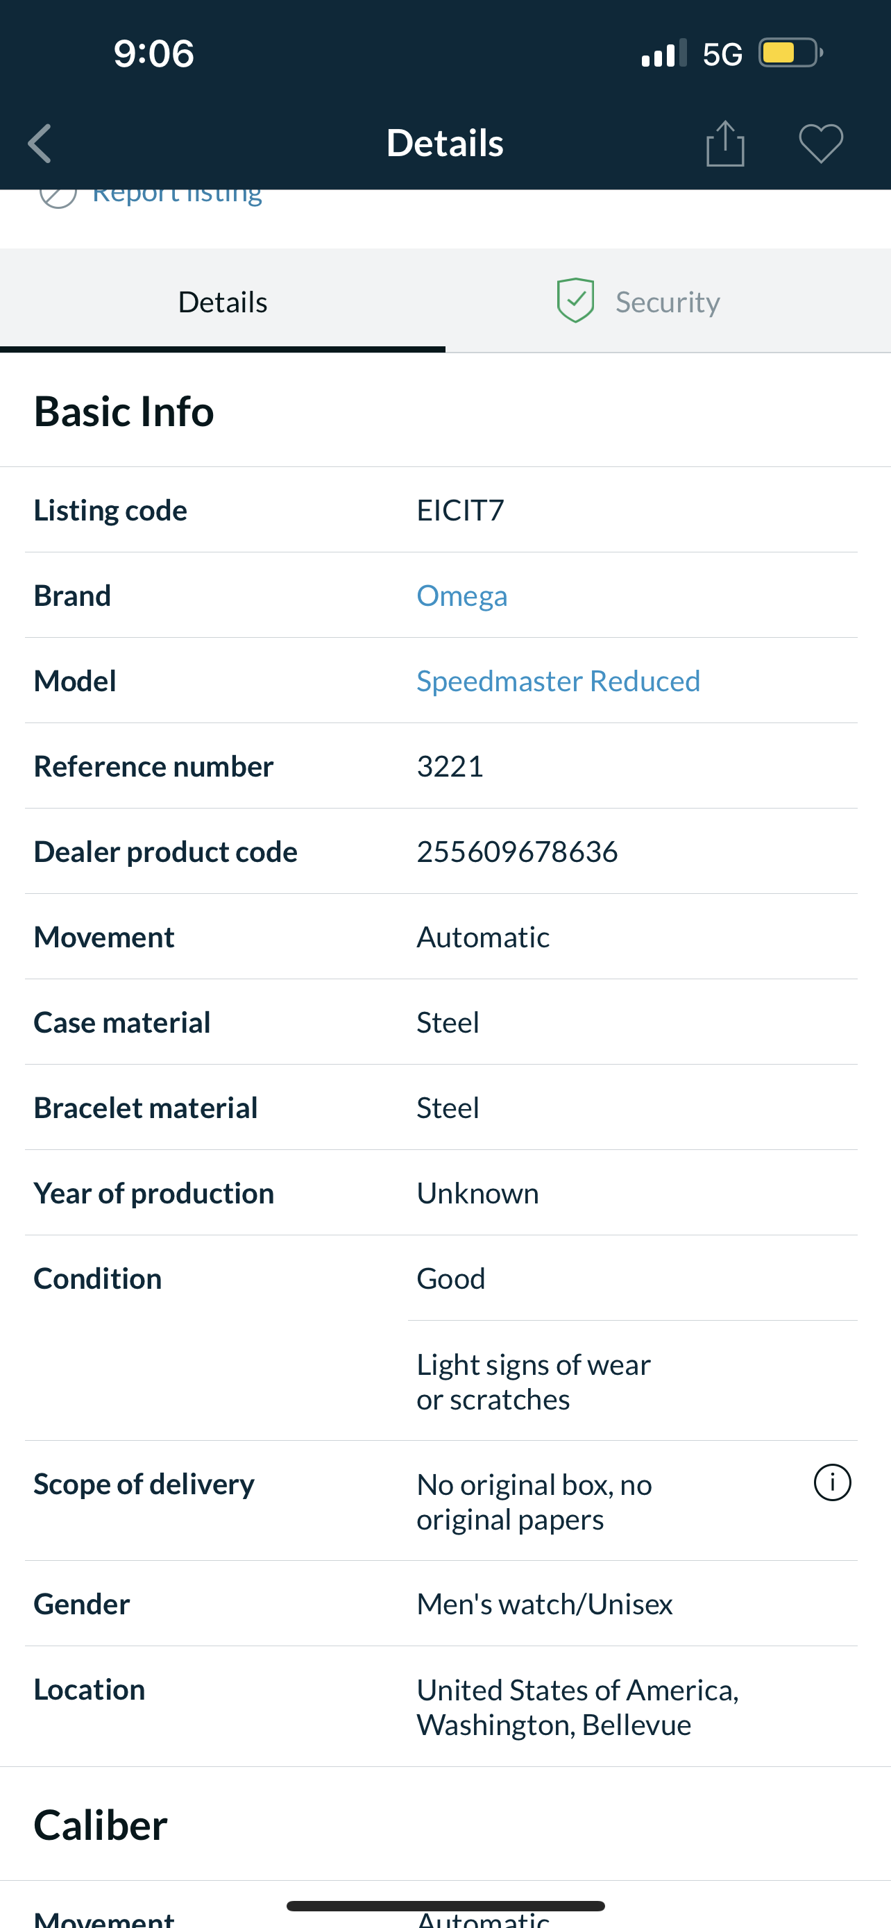Tap the circle icon beside Report listing
891x1928 pixels.
point(58,195)
